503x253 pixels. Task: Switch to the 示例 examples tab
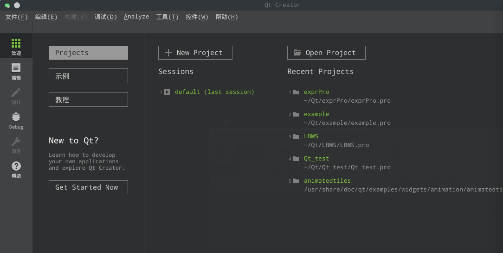(88, 76)
